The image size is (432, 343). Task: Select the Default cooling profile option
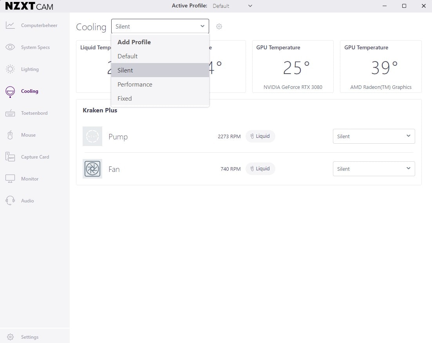click(x=160, y=56)
